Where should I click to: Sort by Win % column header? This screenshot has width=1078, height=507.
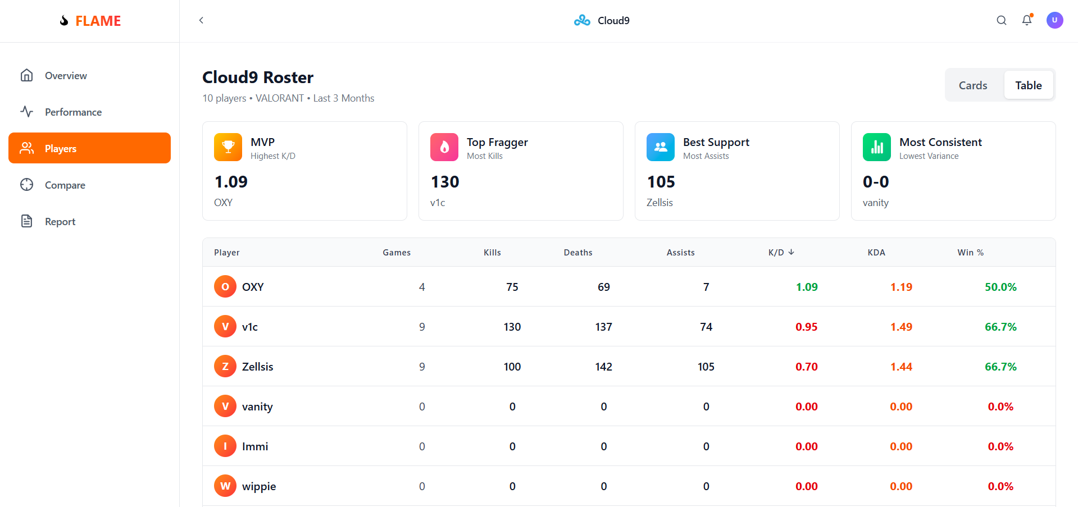click(971, 253)
